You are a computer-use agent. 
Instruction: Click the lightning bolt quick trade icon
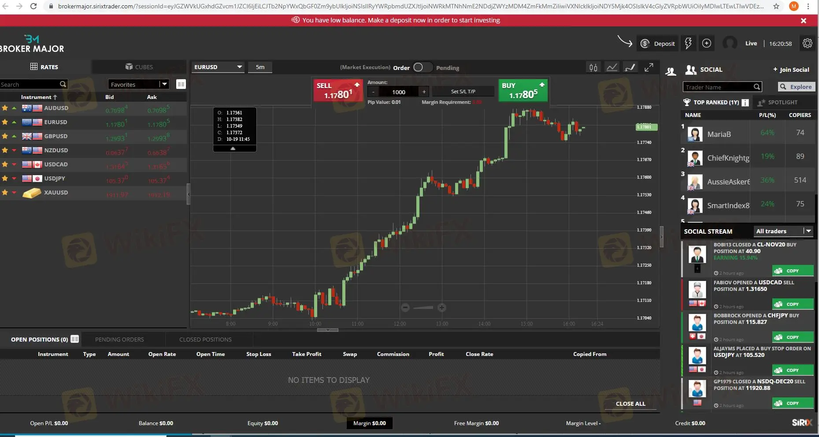pyautogui.click(x=688, y=43)
